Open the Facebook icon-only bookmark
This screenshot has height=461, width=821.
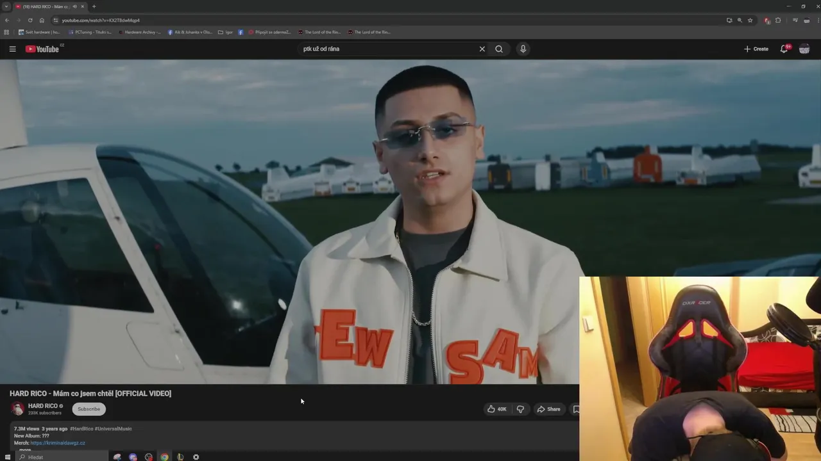pos(241,32)
